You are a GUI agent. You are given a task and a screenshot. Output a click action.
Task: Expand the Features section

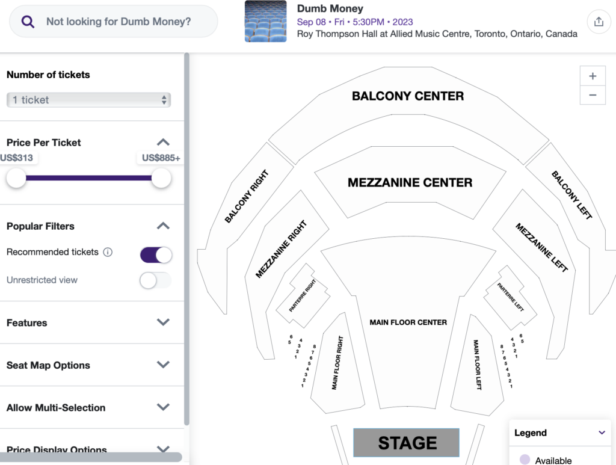pyautogui.click(x=163, y=322)
